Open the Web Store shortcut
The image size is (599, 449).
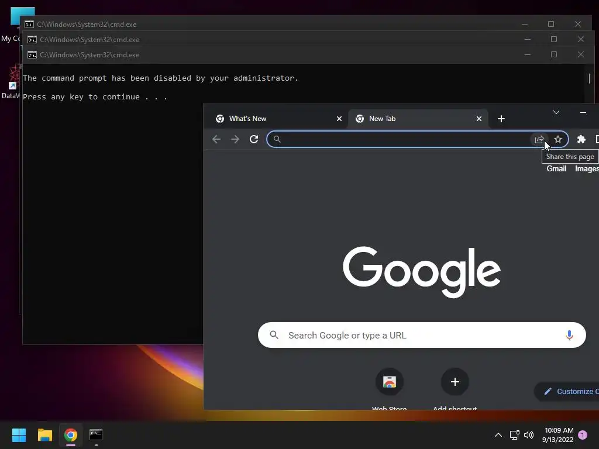click(389, 382)
